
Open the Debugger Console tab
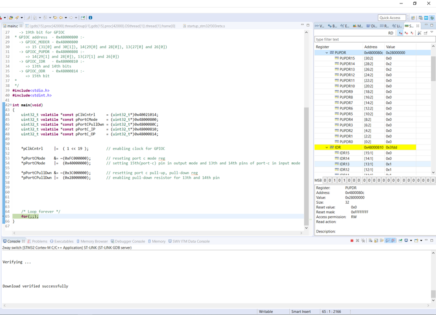tap(128, 241)
